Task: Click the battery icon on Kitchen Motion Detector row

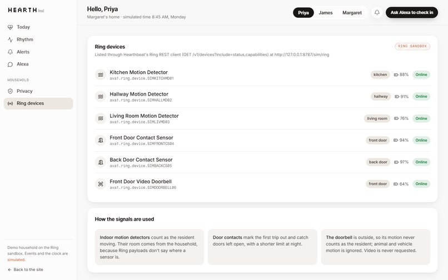Action: (x=396, y=74)
